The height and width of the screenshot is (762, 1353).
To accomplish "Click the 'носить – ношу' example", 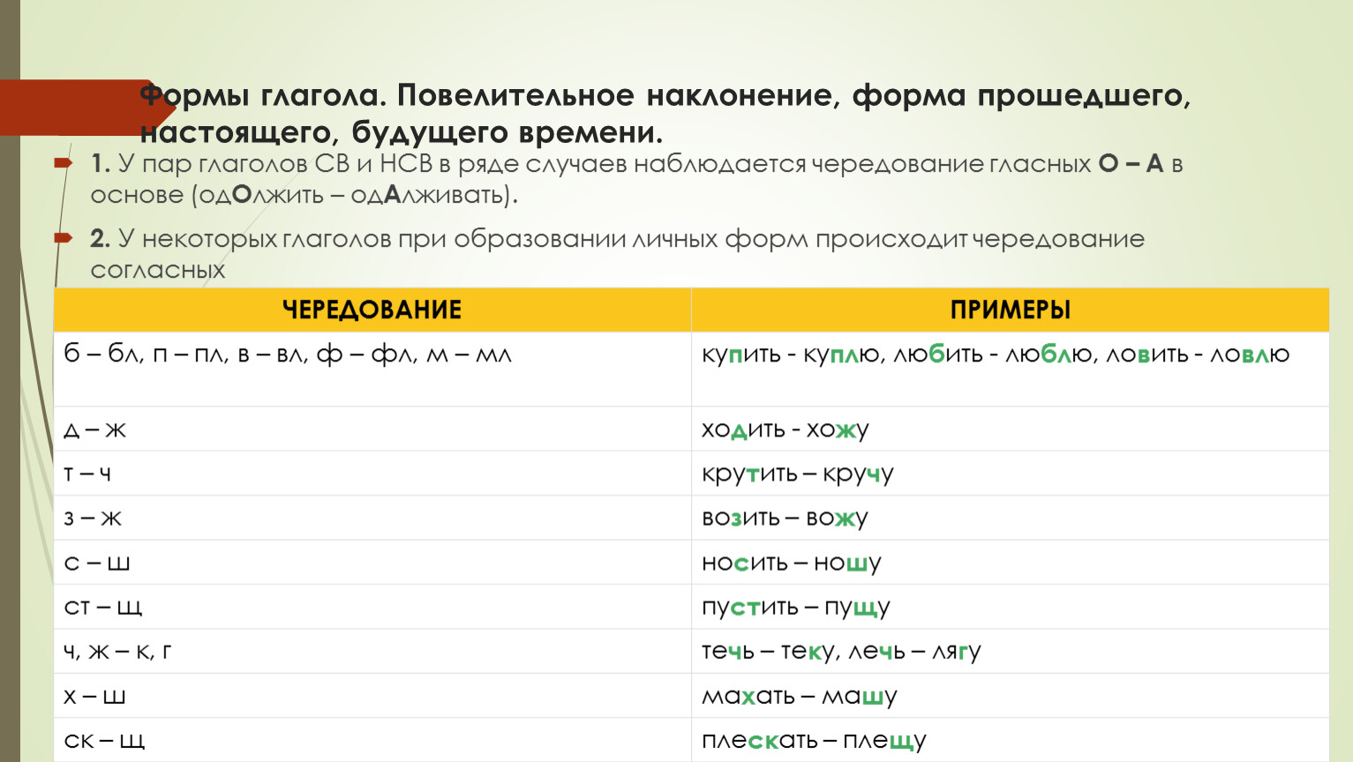I will pos(791,563).
